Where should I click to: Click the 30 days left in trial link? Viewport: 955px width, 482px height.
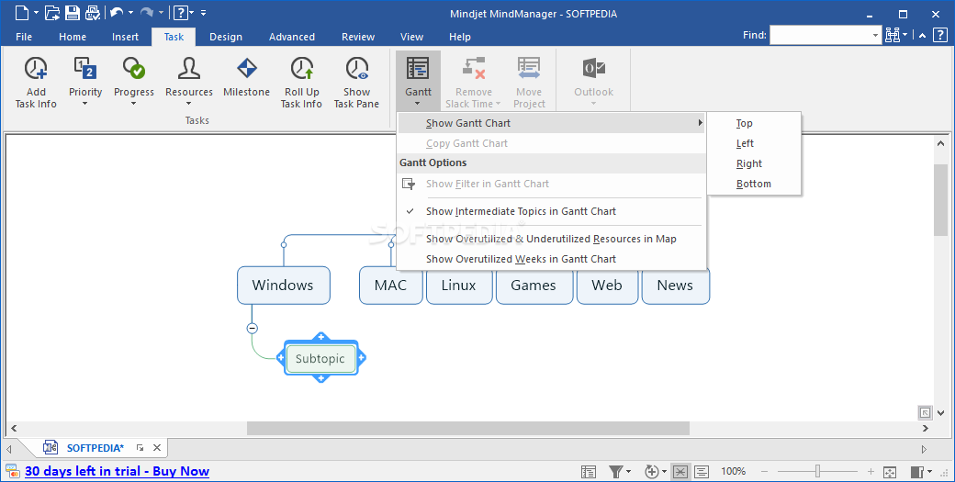(x=117, y=471)
